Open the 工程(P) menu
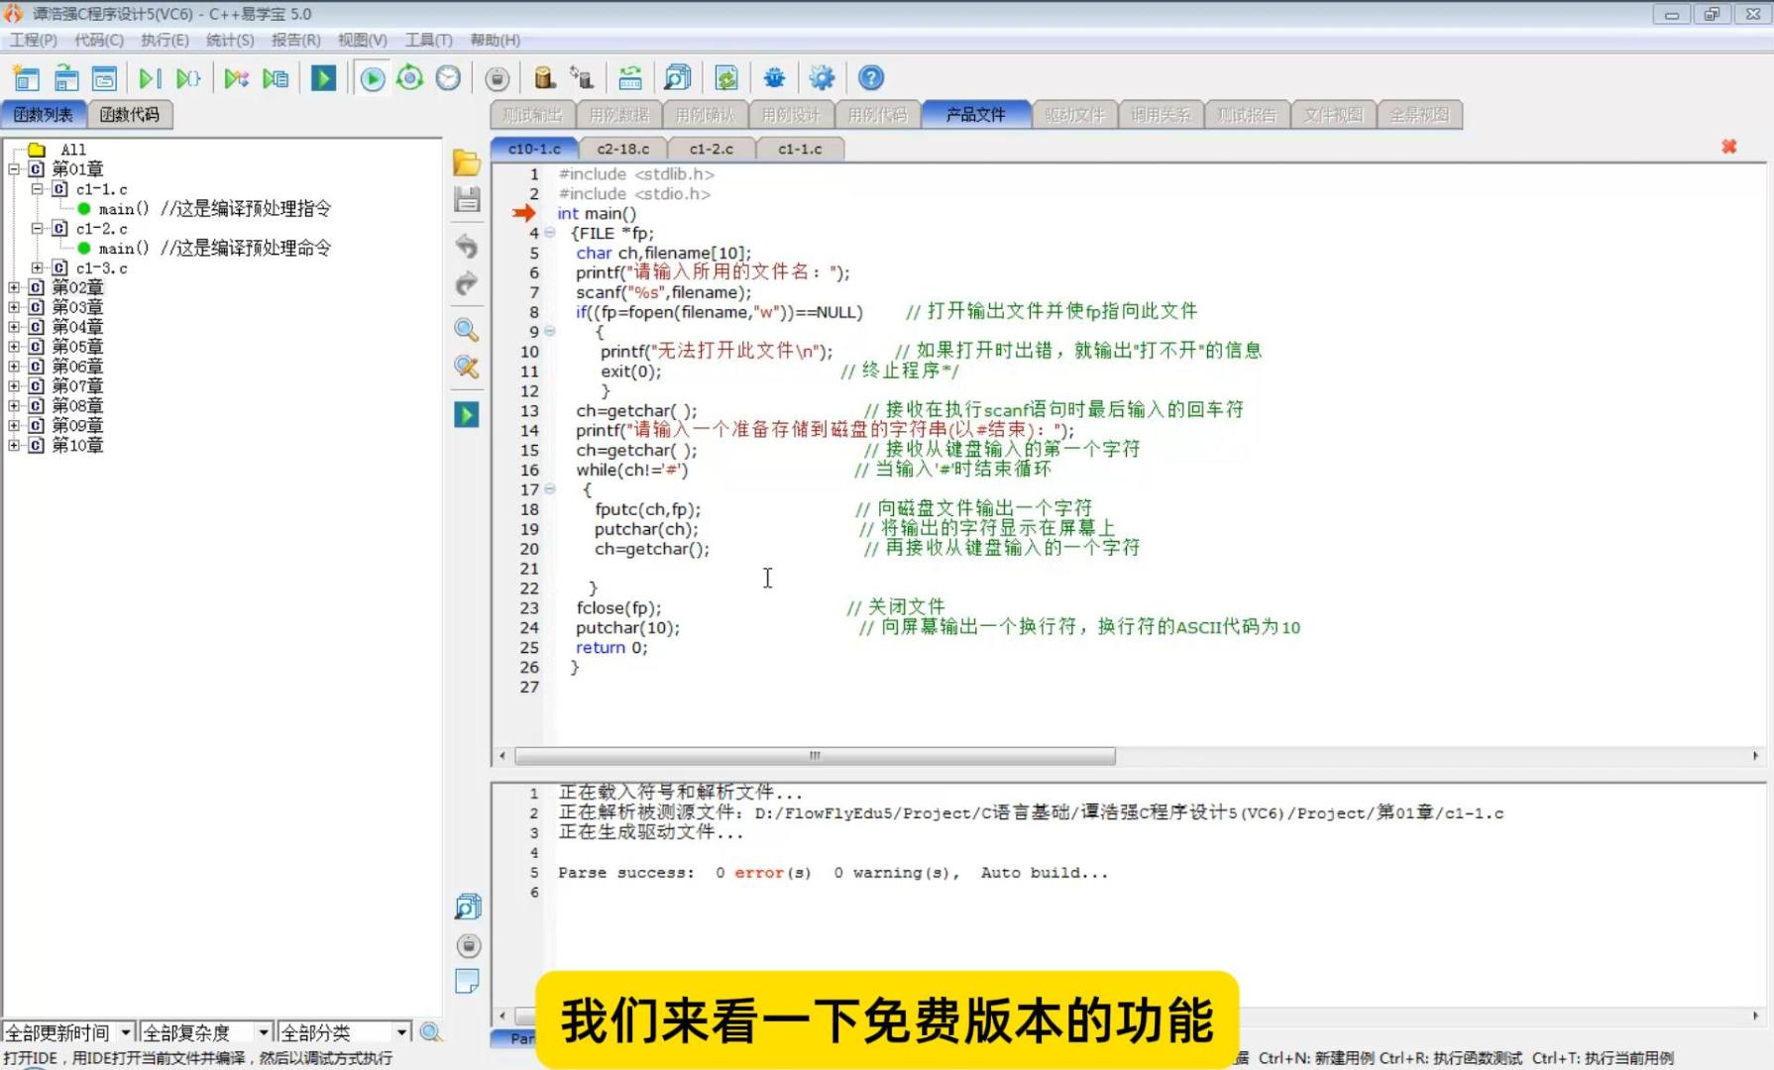This screenshot has width=1774, height=1070. point(34,40)
